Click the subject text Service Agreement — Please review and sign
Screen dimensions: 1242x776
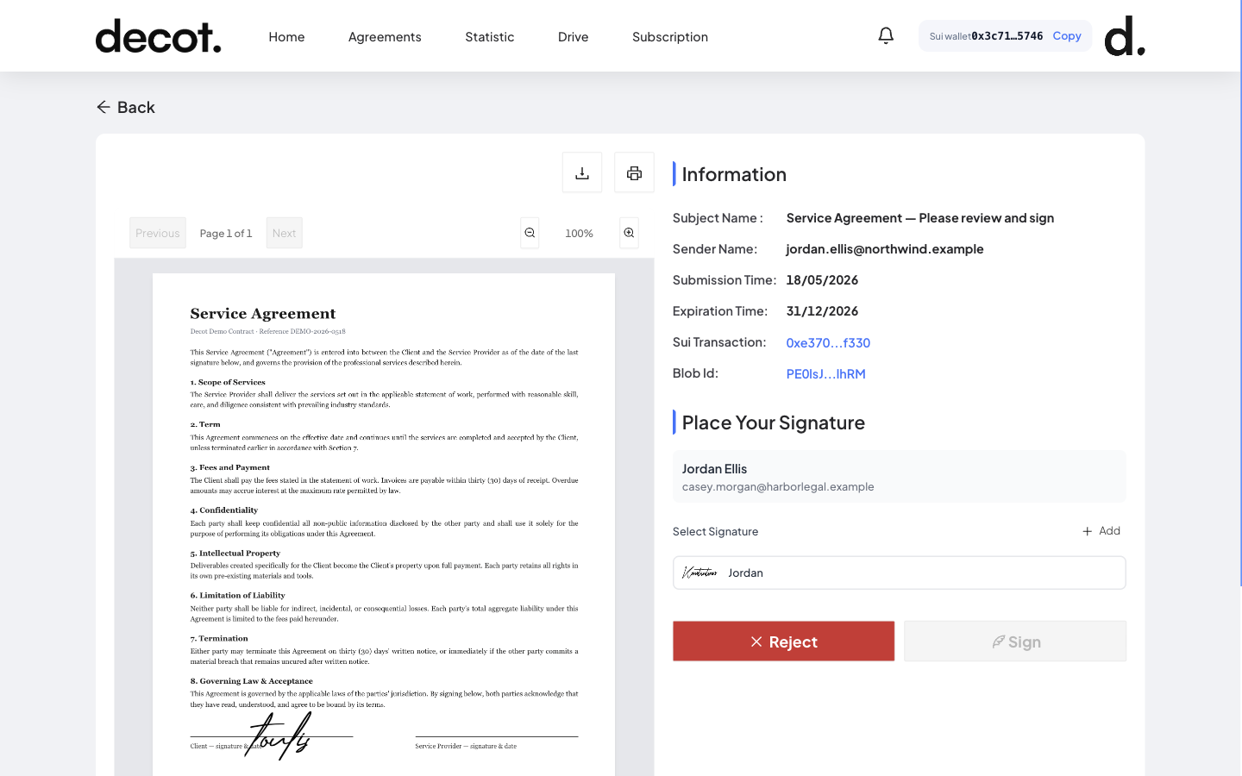(920, 218)
